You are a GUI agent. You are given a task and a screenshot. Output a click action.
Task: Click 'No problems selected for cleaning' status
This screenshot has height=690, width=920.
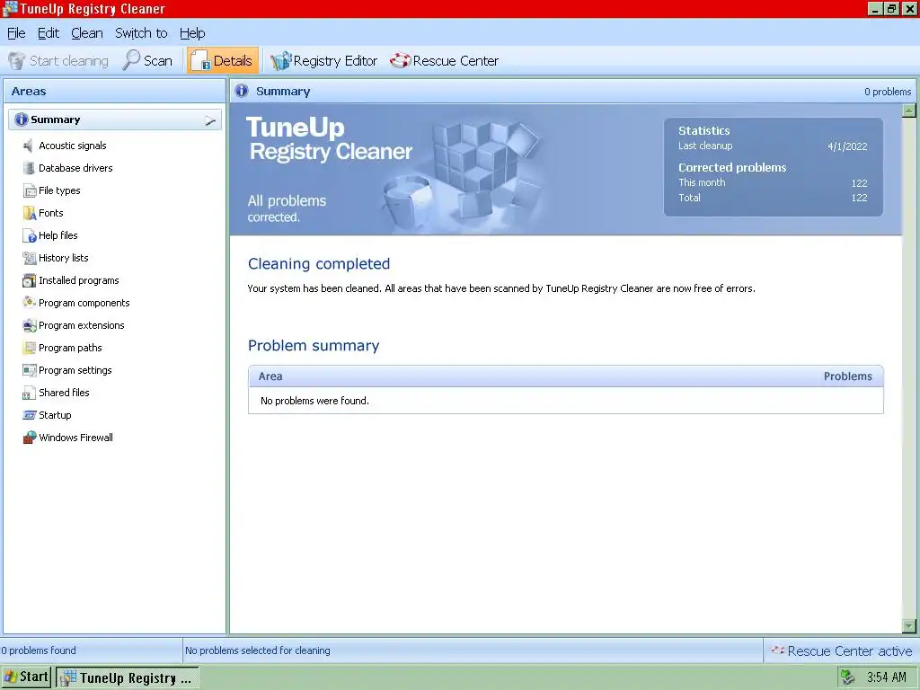coord(258,650)
